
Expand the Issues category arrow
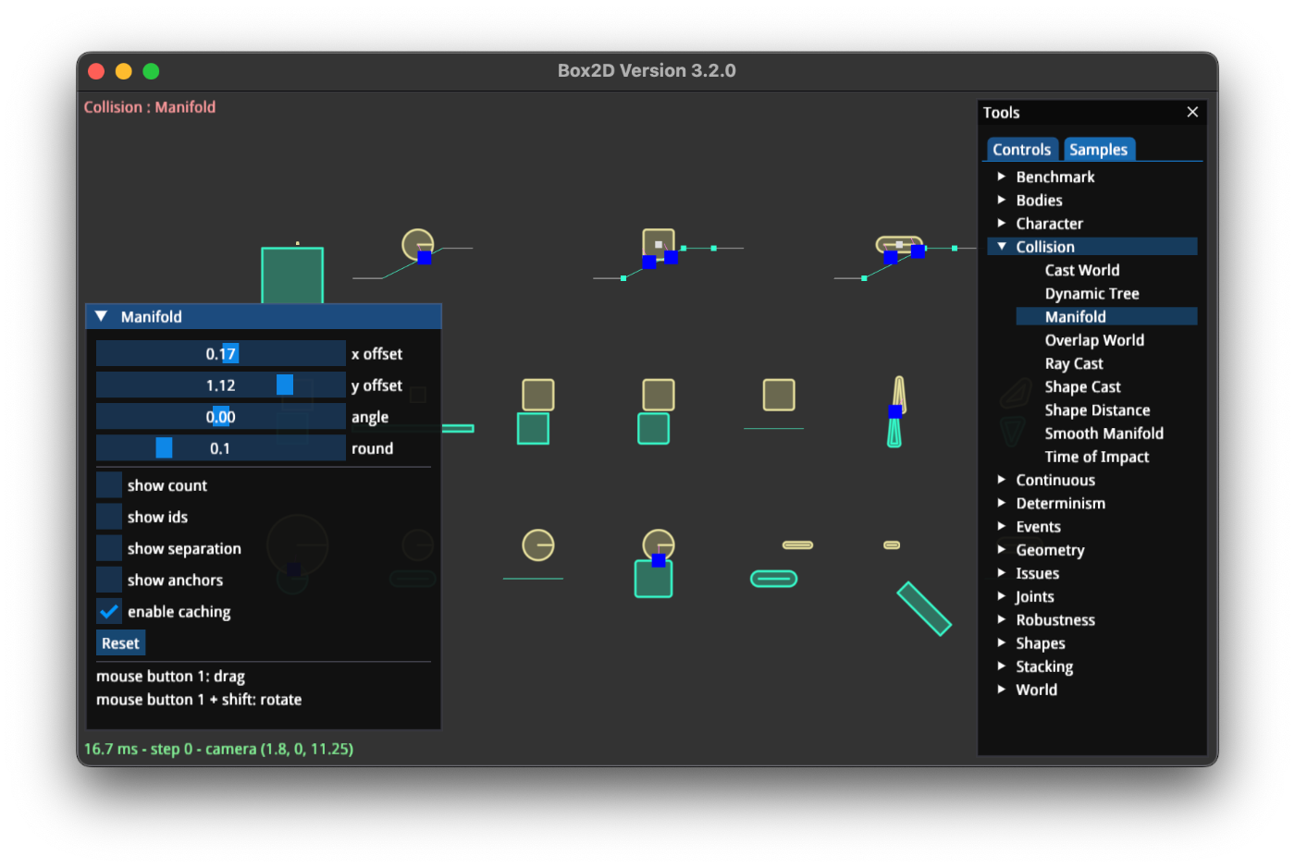[1001, 573]
